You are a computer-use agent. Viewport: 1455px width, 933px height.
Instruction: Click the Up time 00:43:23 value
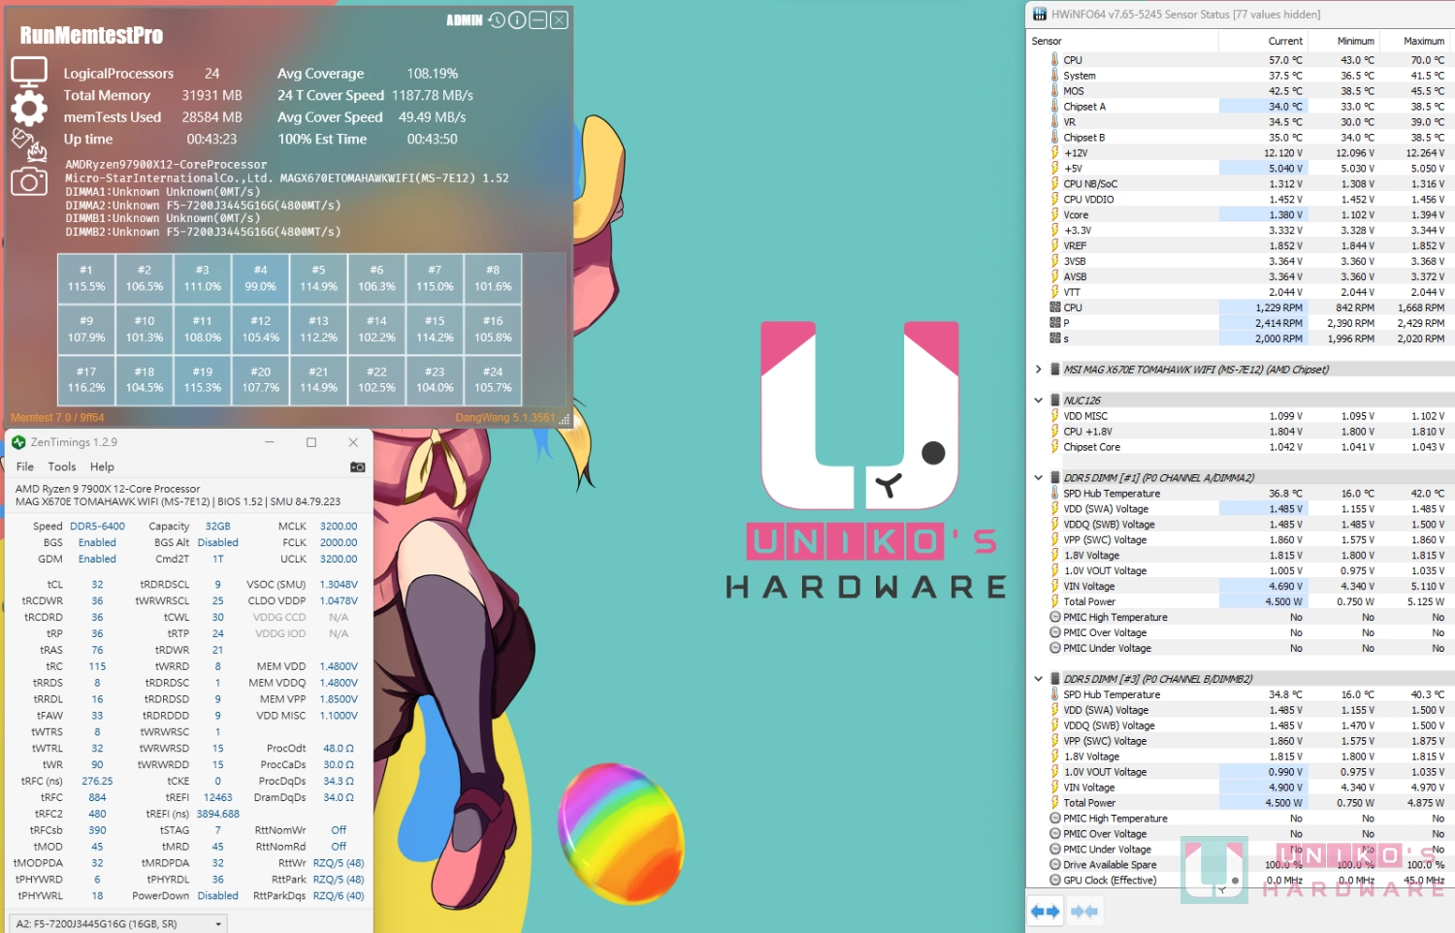click(211, 140)
